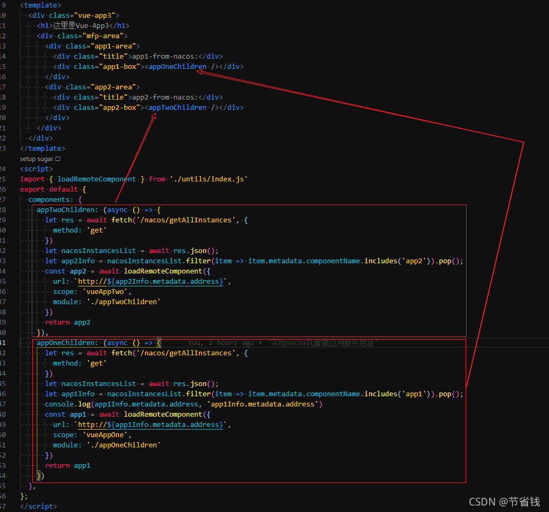Open the app2Info.metadata.address URL link
Screen dimensions: 549x512
(x=150, y=282)
